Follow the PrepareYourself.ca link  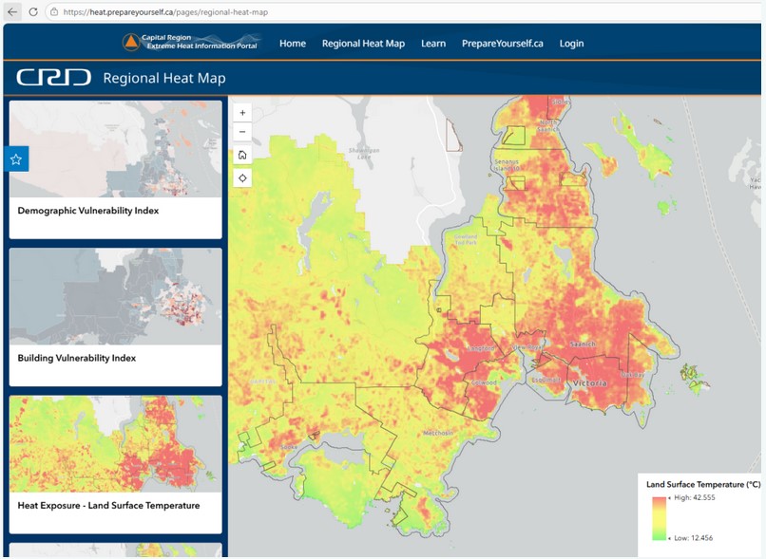(503, 43)
